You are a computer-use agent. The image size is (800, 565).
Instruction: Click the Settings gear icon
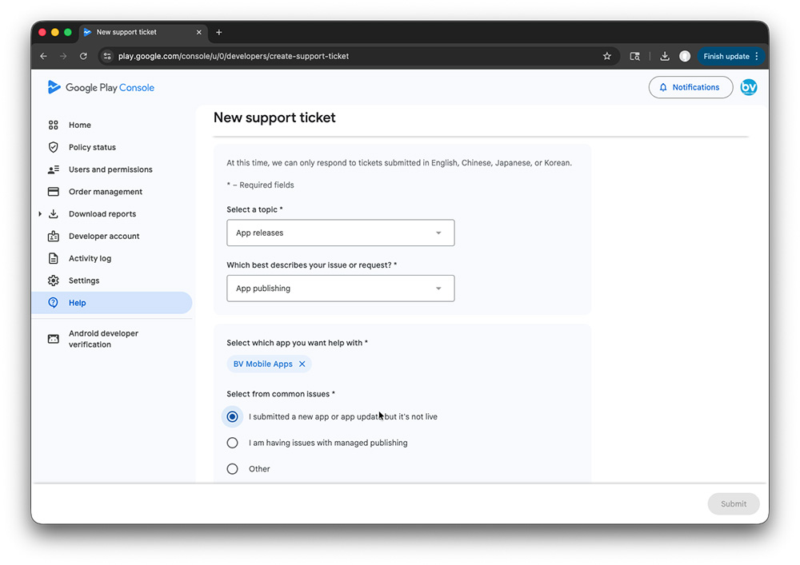(53, 281)
